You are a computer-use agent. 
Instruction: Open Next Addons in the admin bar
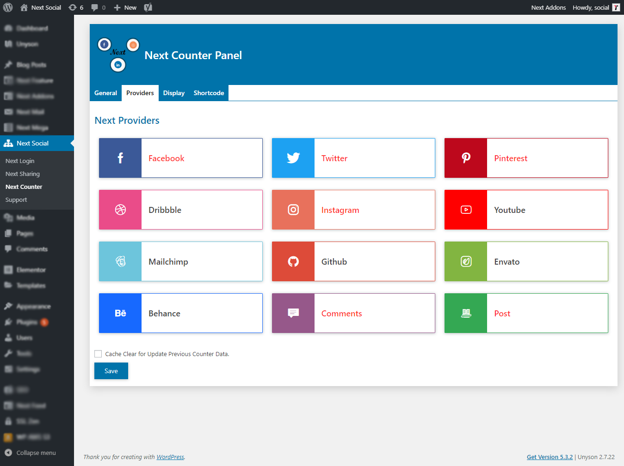click(548, 7)
